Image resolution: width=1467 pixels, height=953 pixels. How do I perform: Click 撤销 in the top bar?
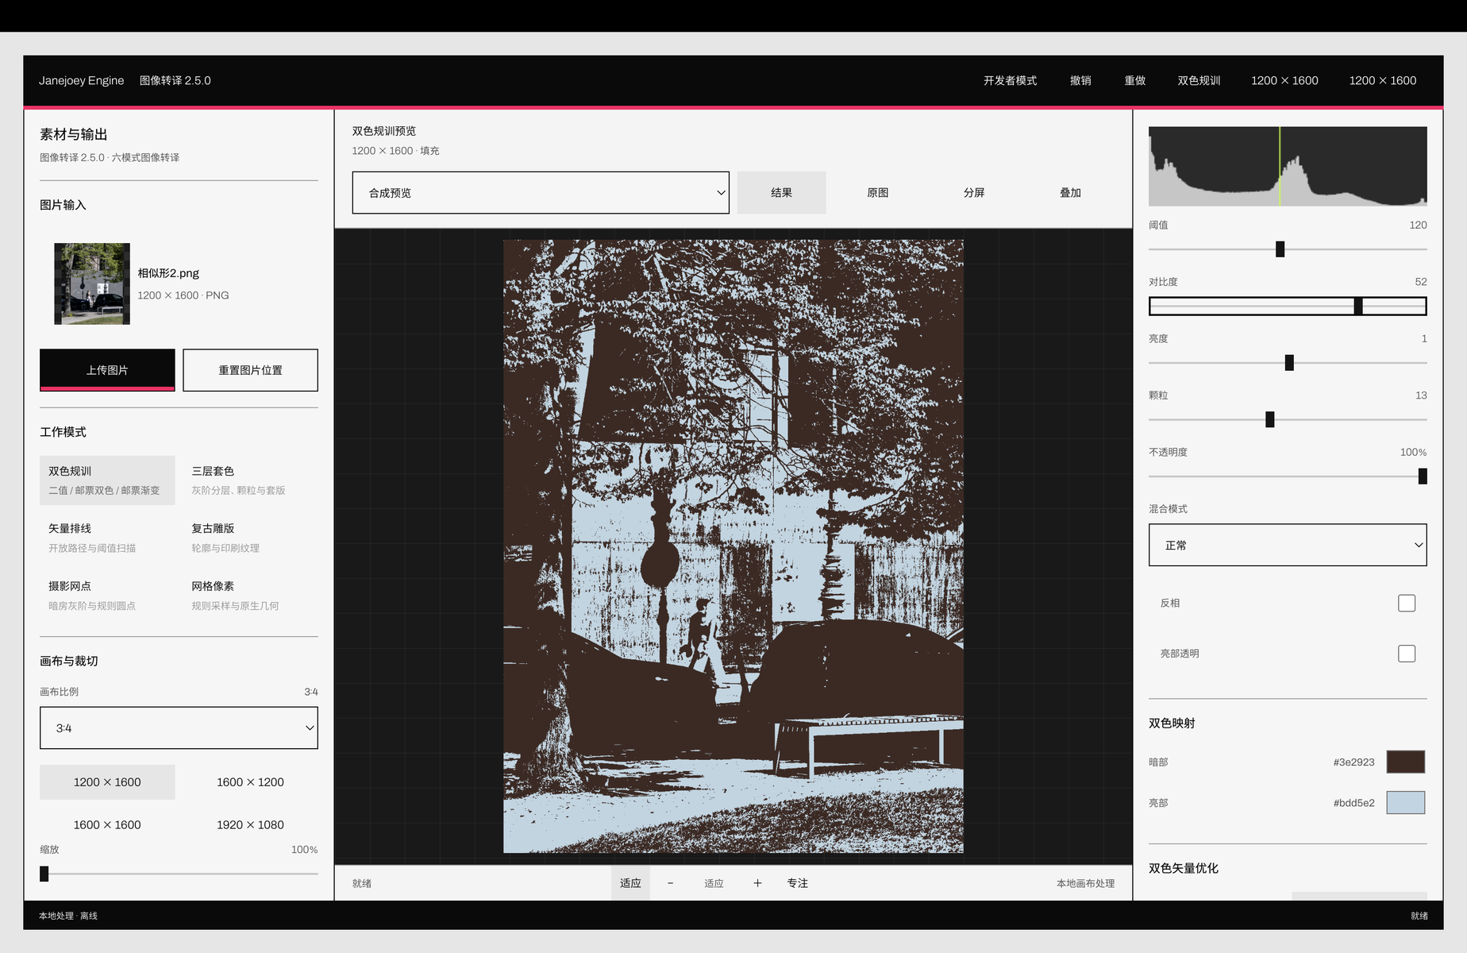[x=1080, y=80]
